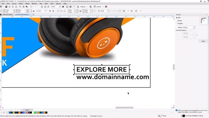Click the black swatch at palette end

tap(46, 113)
